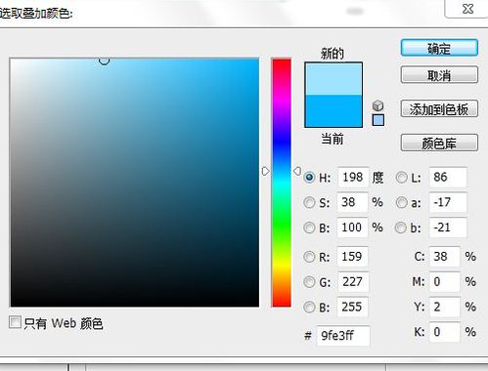This screenshot has height=371, width=488.
Task: Click the K field showing 0
Action: tap(445, 332)
